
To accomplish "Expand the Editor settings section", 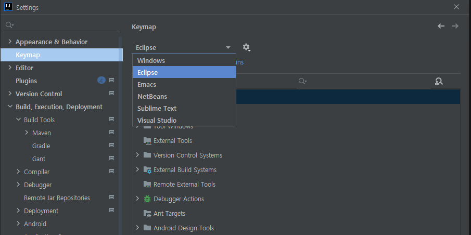I will click(10, 68).
